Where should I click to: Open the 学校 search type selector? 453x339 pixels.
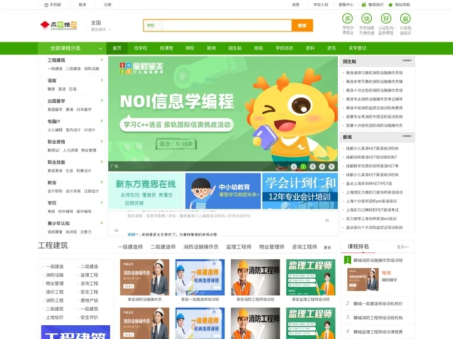pyautogui.click(x=152, y=25)
